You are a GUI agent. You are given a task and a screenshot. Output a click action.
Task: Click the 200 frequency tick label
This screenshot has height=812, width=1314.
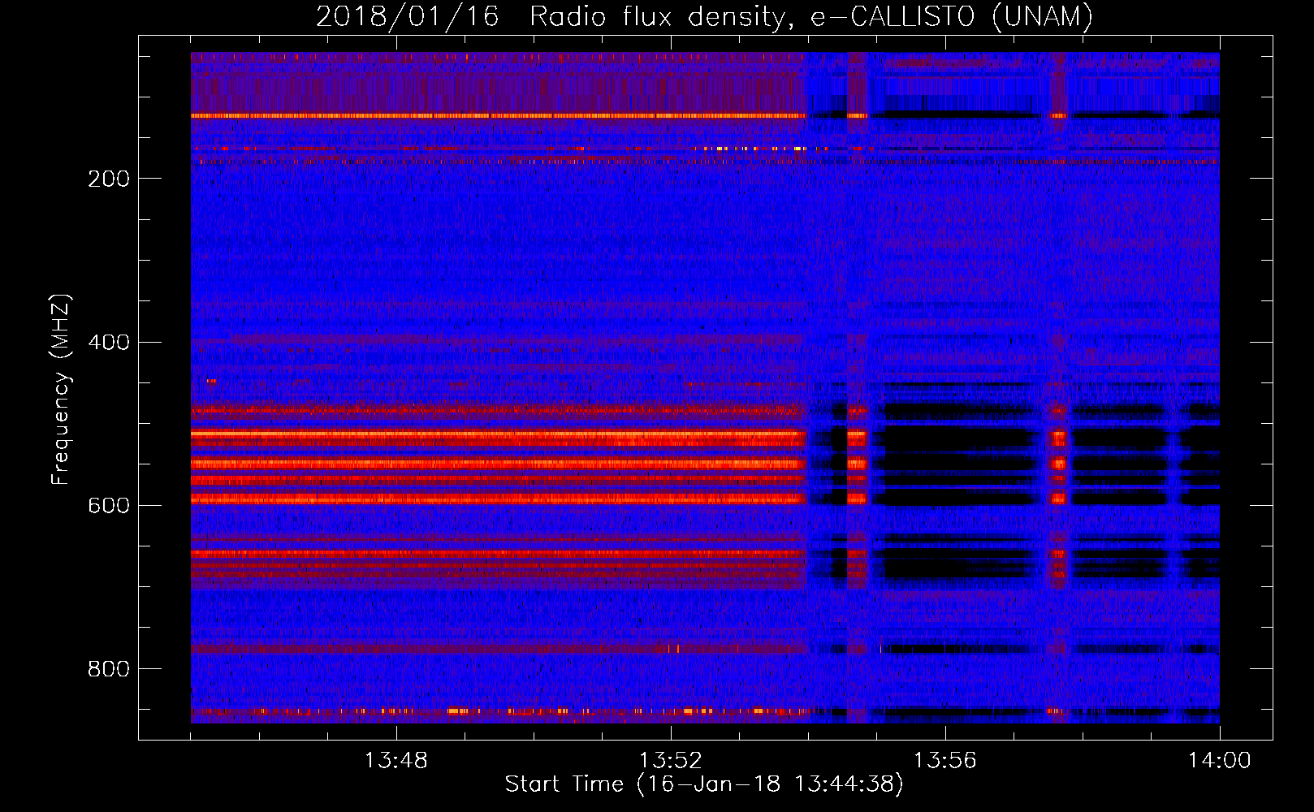109,179
